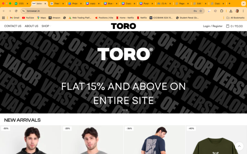This screenshot has width=247, height=154.
Task: Select the second slider dot
Action: click(x=127, y=110)
